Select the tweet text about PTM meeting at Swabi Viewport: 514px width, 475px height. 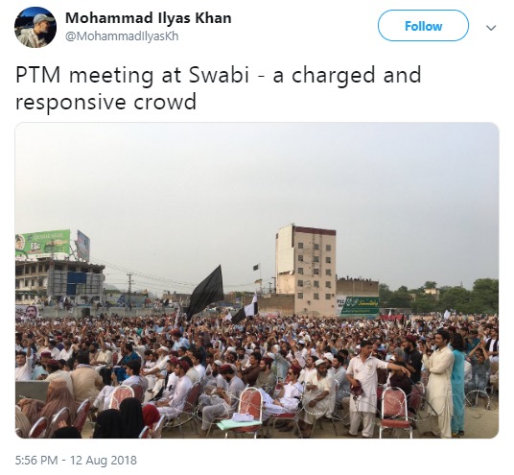pyautogui.click(x=219, y=88)
